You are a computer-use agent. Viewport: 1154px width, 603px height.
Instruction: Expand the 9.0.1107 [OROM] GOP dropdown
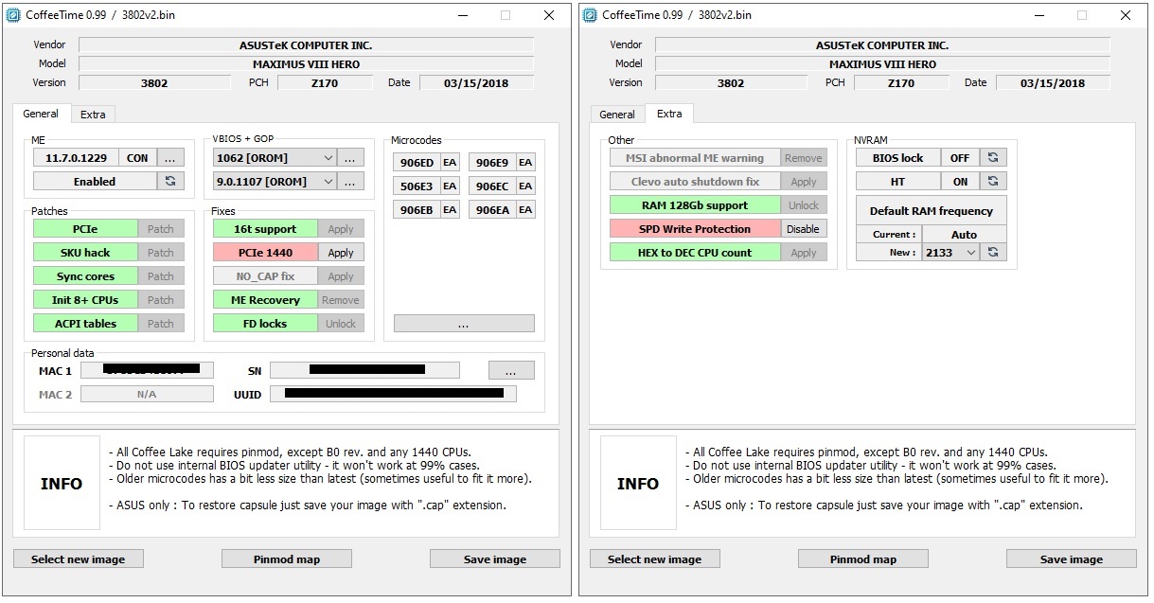tap(328, 181)
